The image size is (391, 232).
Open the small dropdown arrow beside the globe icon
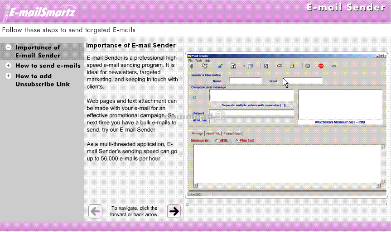click(244, 66)
